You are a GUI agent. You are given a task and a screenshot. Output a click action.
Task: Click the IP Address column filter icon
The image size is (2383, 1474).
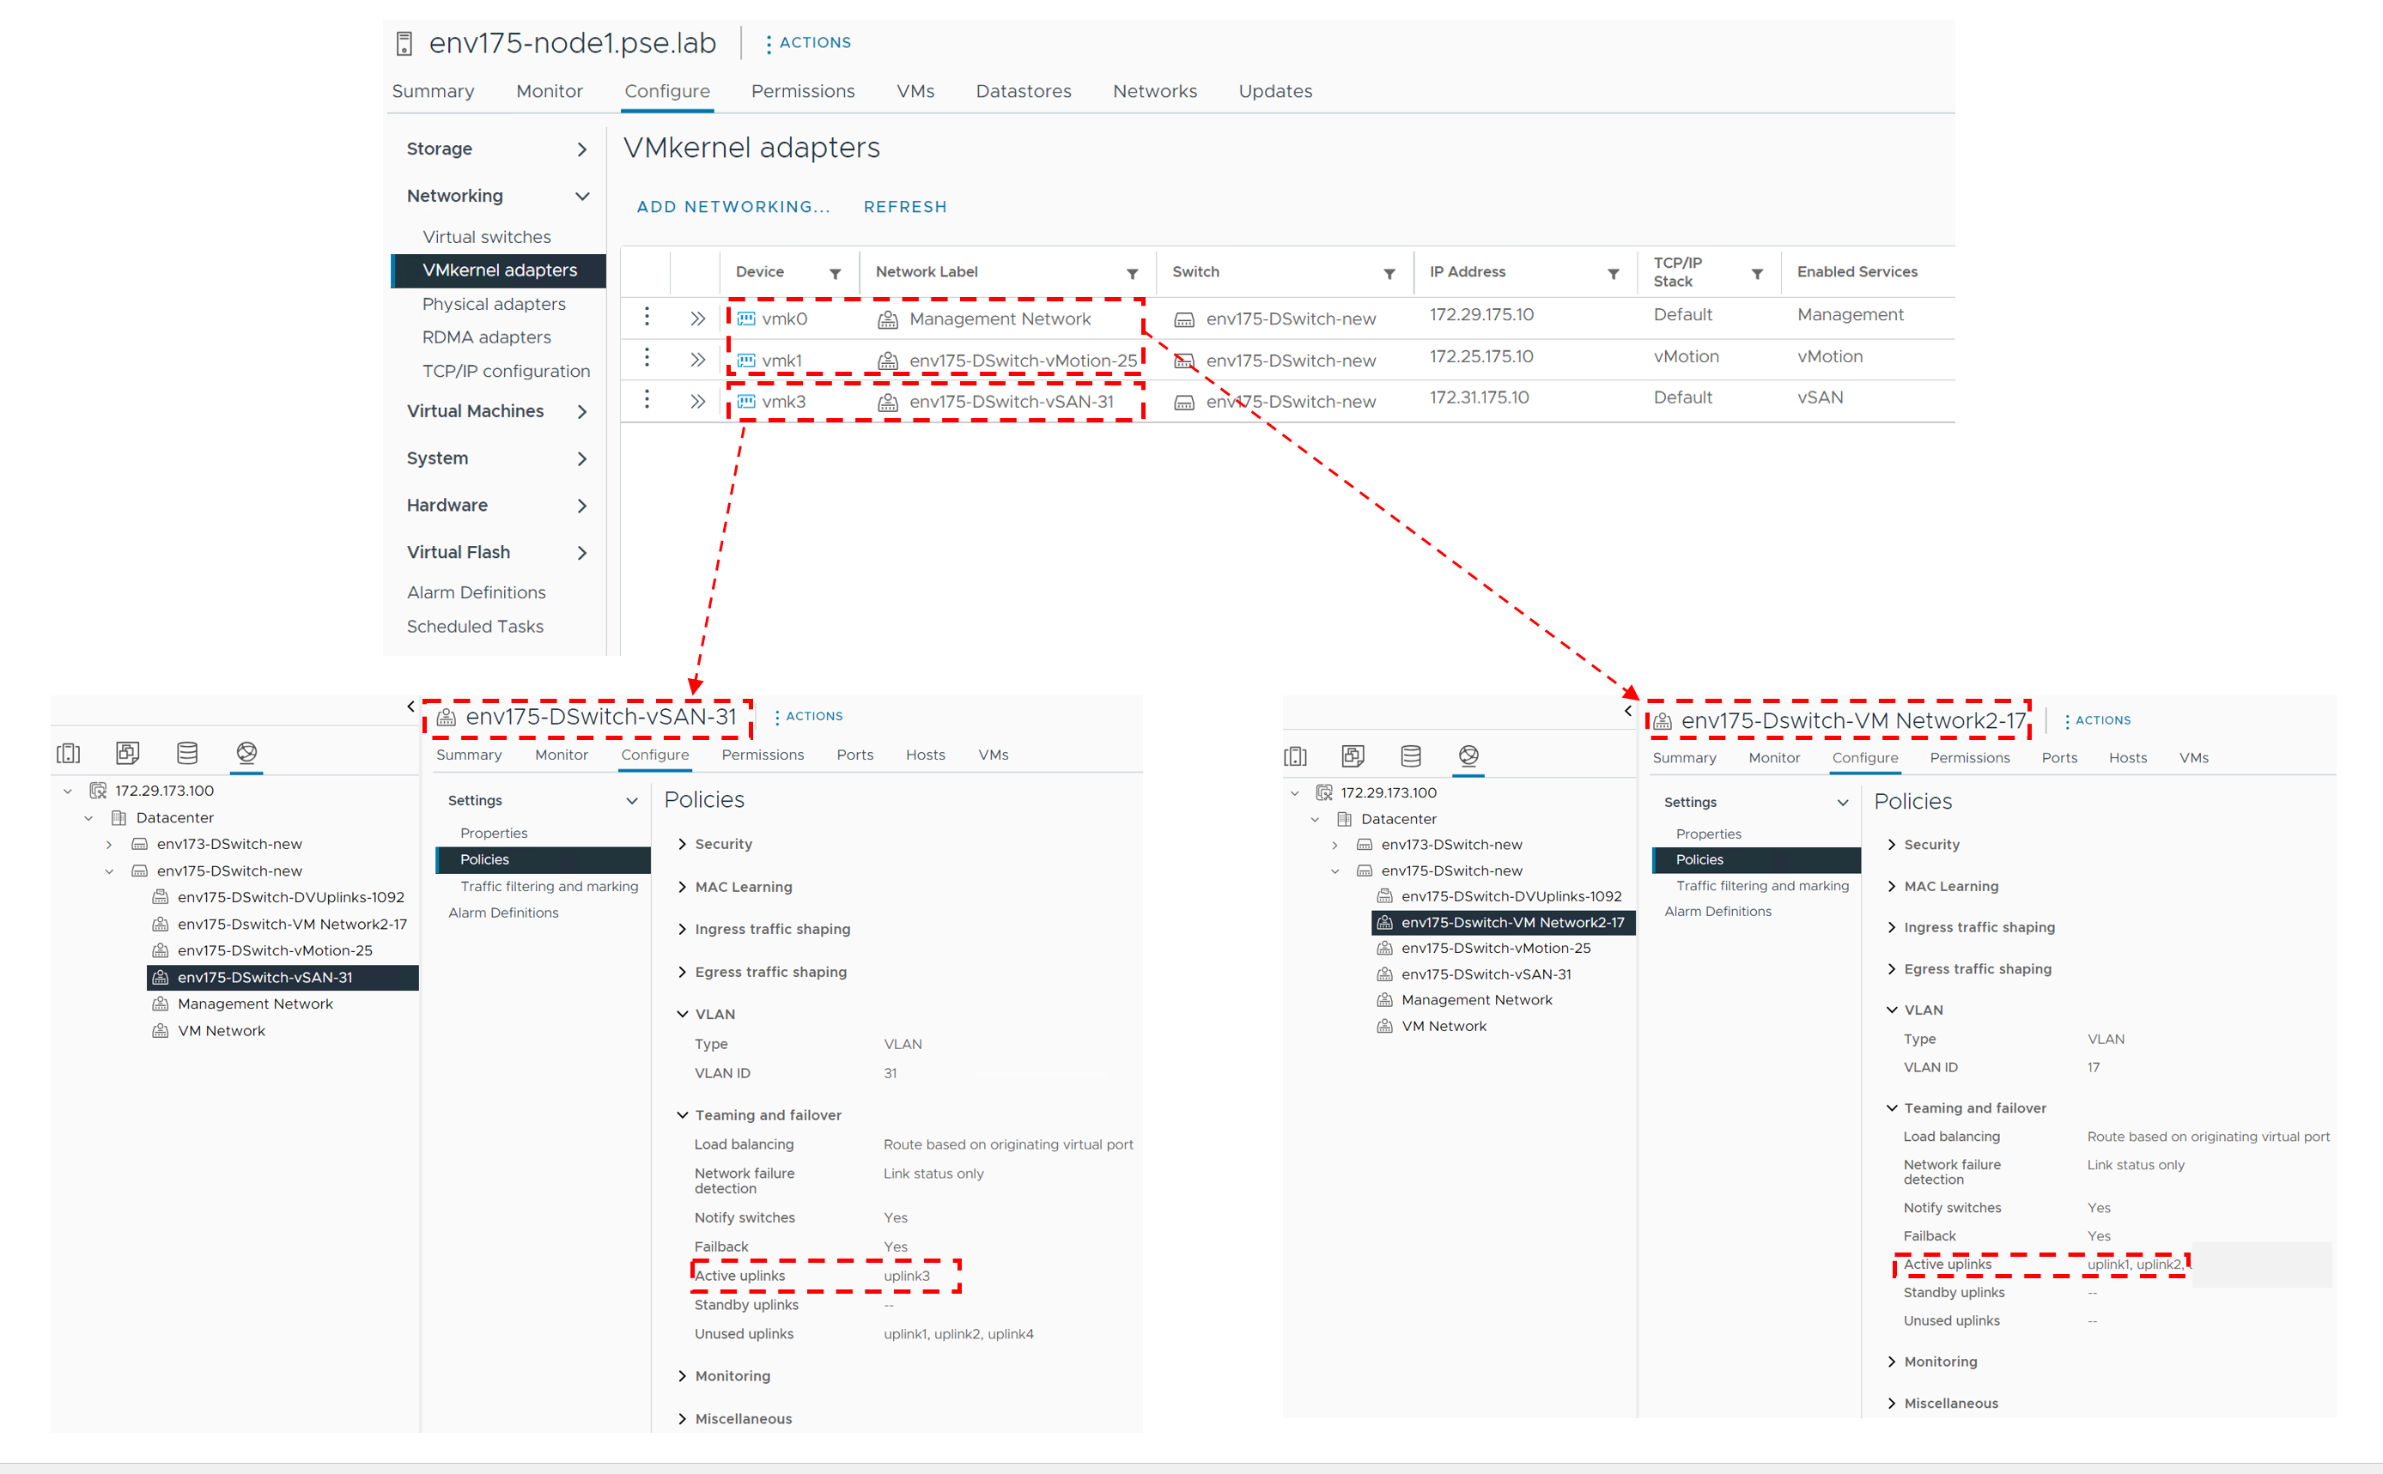[1613, 274]
